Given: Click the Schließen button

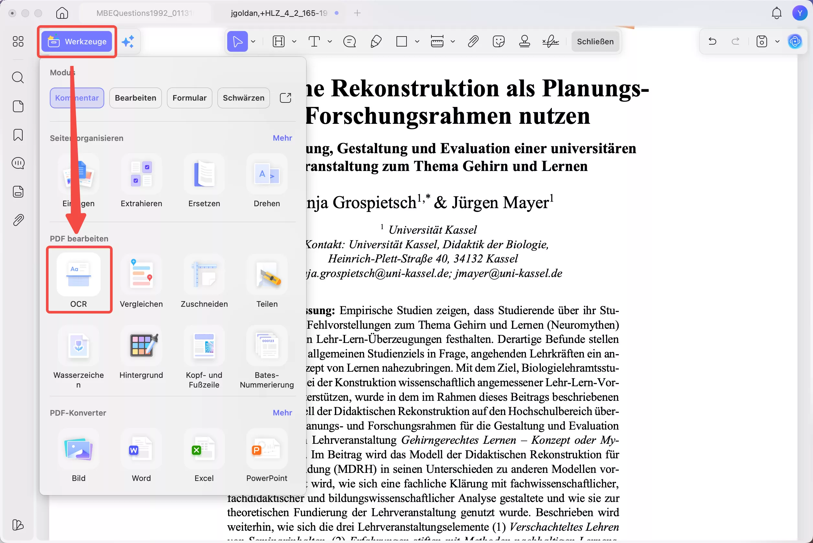Looking at the screenshot, I should [x=595, y=42].
